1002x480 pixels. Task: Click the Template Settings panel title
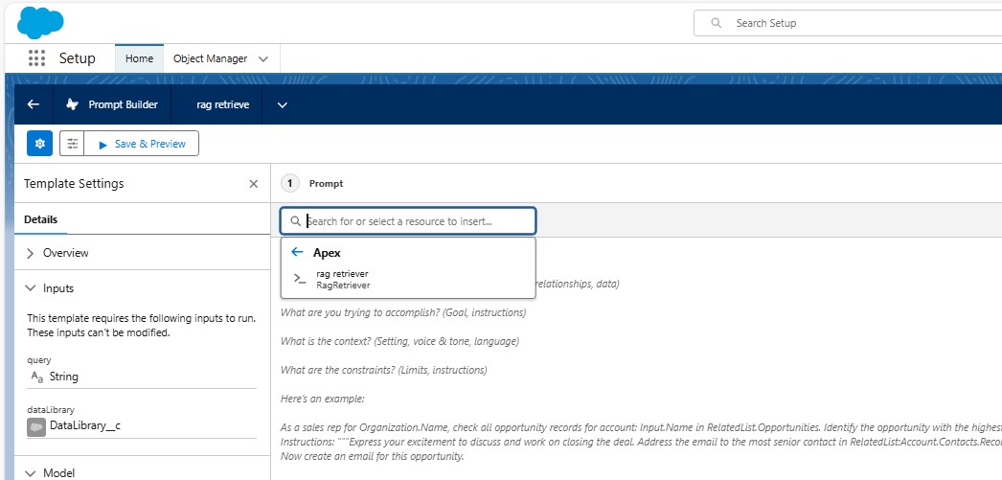coord(74,183)
